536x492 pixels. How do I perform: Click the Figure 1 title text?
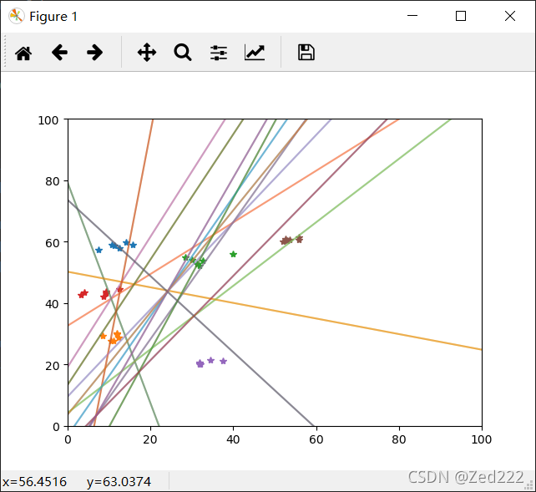[x=53, y=17]
